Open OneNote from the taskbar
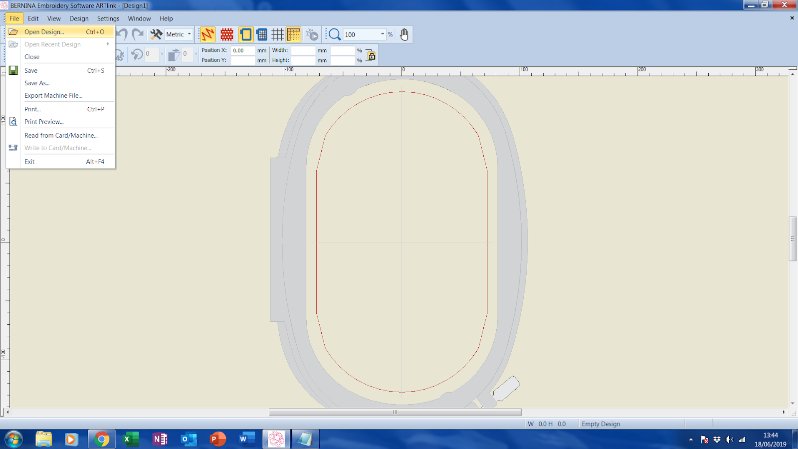This screenshot has width=798, height=449. click(x=160, y=439)
